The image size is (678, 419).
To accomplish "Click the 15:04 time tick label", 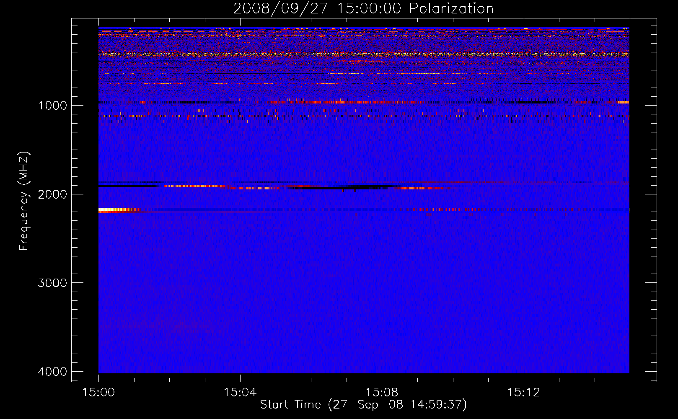I will (x=240, y=393).
